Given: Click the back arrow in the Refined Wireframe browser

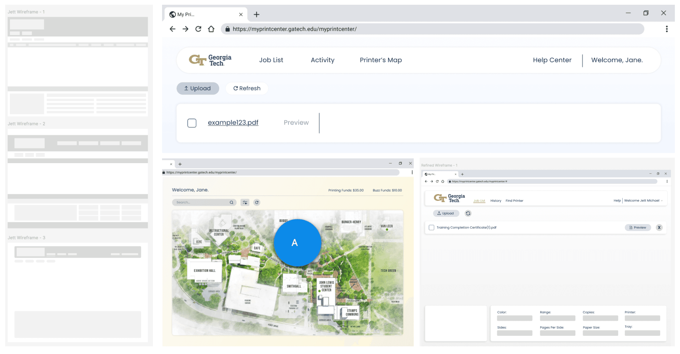Looking at the screenshot, I should pos(426,181).
